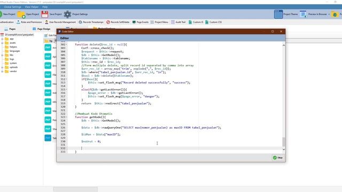Expand the app folder node

point(2,39)
